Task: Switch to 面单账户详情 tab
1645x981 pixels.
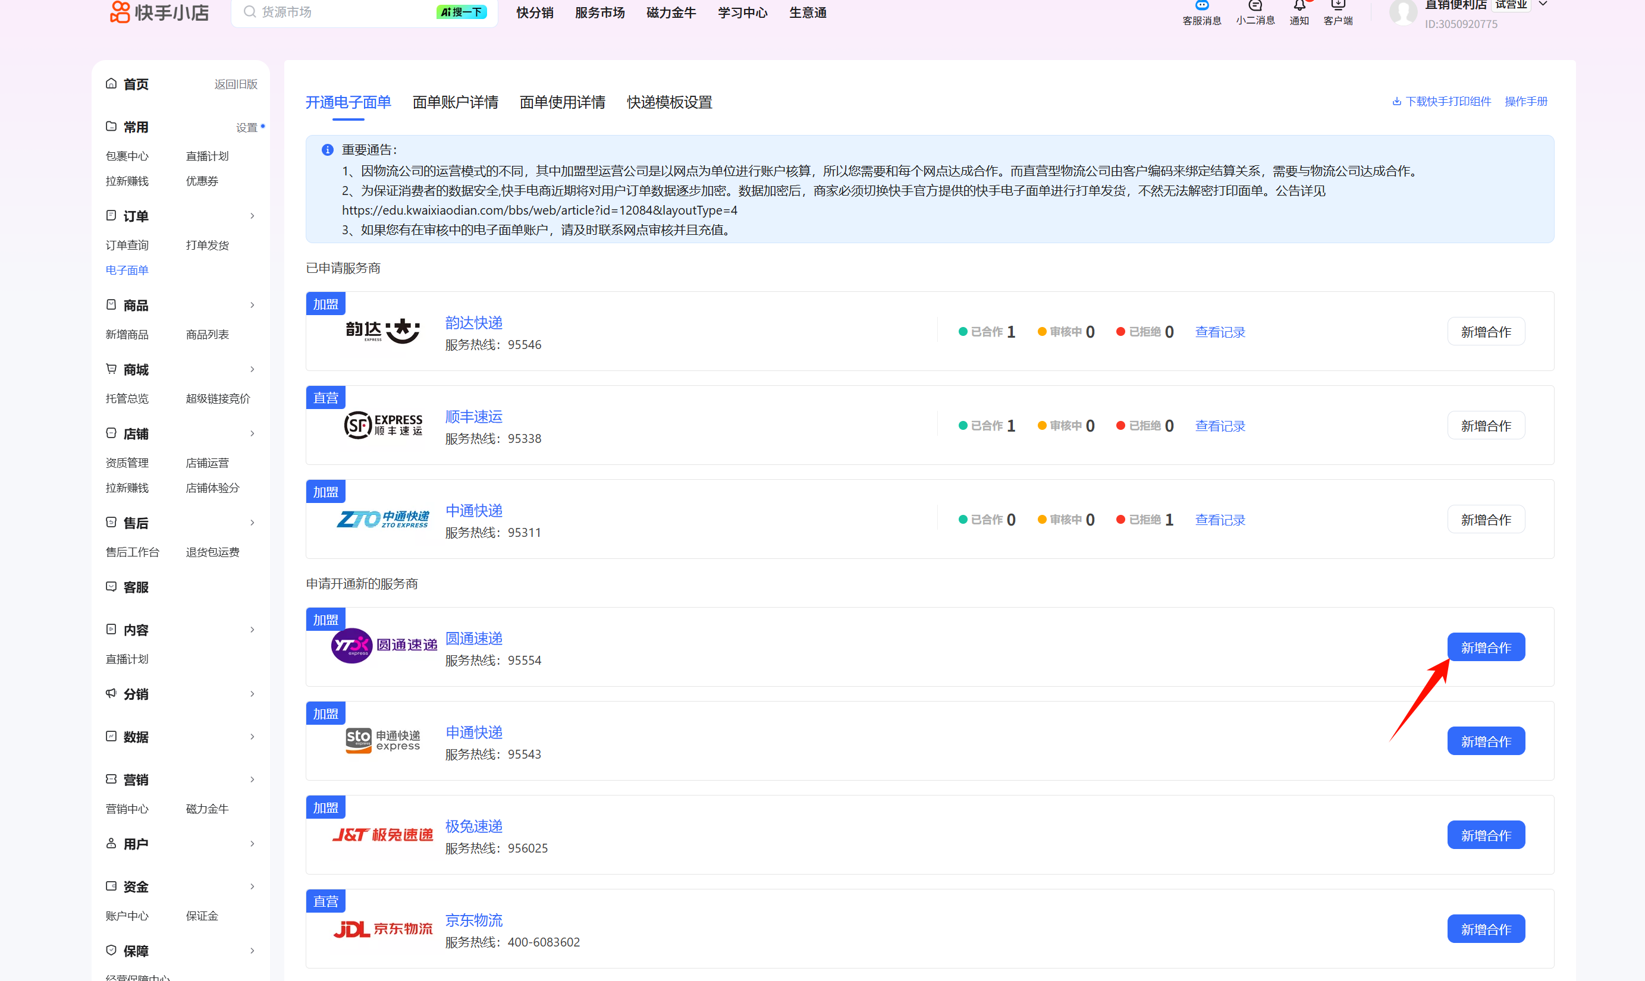Action: pyautogui.click(x=455, y=102)
